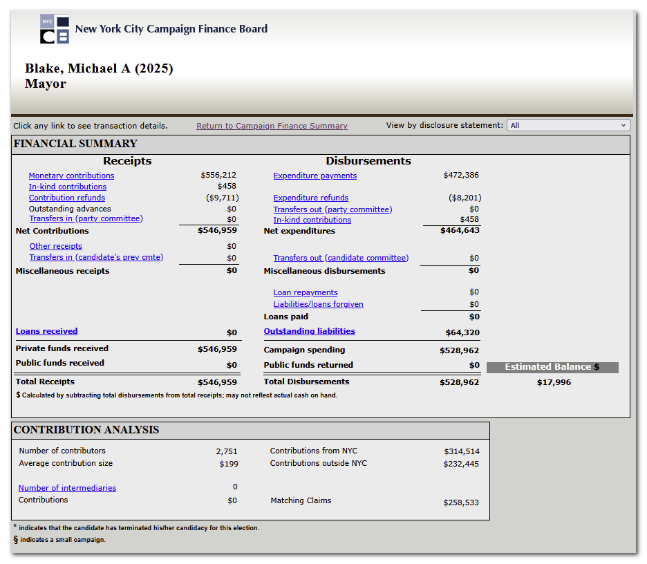The image size is (647, 564).
Task: Return to Campaign Finance Summary link
Action: pyautogui.click(x=272, y=126)
